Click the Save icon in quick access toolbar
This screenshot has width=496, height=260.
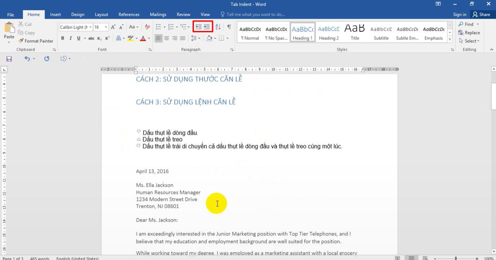(9, 59)
